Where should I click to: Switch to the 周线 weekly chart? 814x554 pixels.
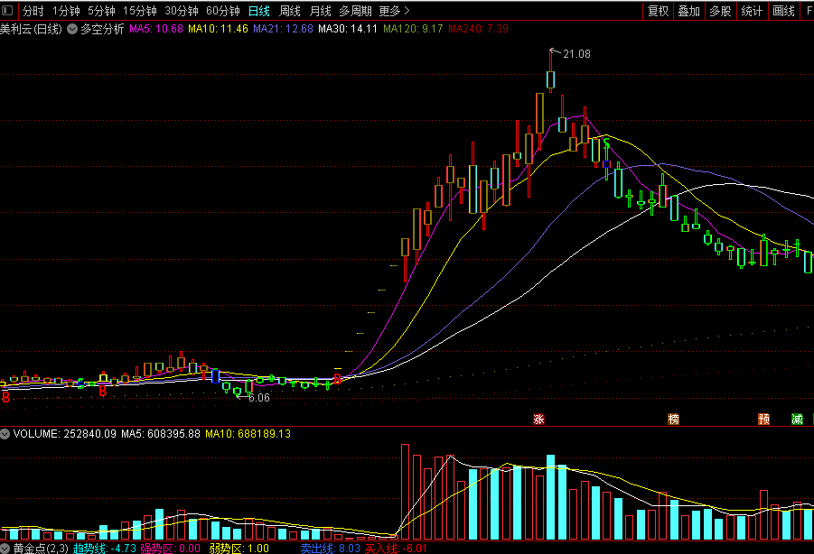pos(290,11)
